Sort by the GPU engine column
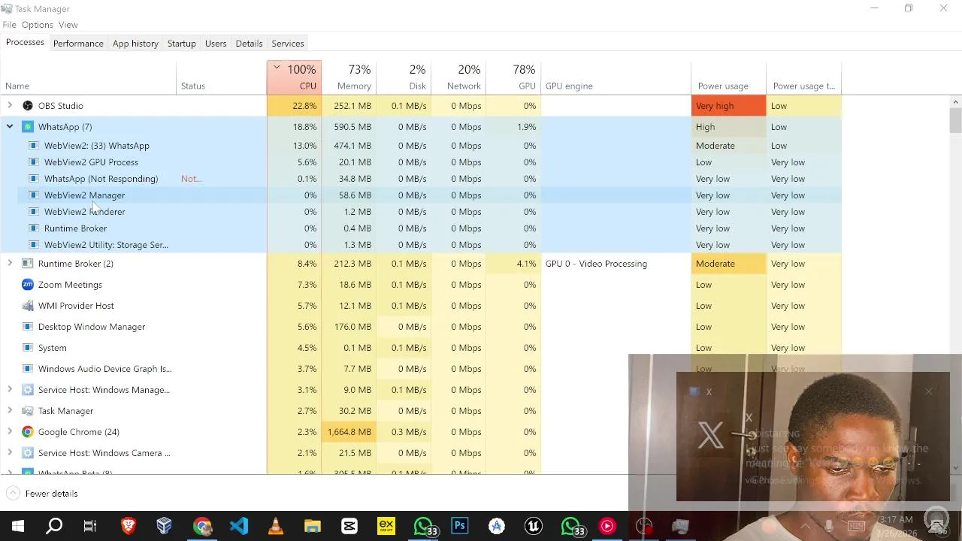 click(x=616, y=77)
